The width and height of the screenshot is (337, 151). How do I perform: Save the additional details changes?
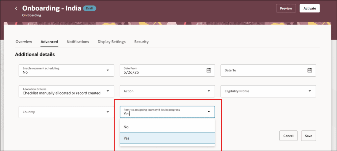click(308, 136)
